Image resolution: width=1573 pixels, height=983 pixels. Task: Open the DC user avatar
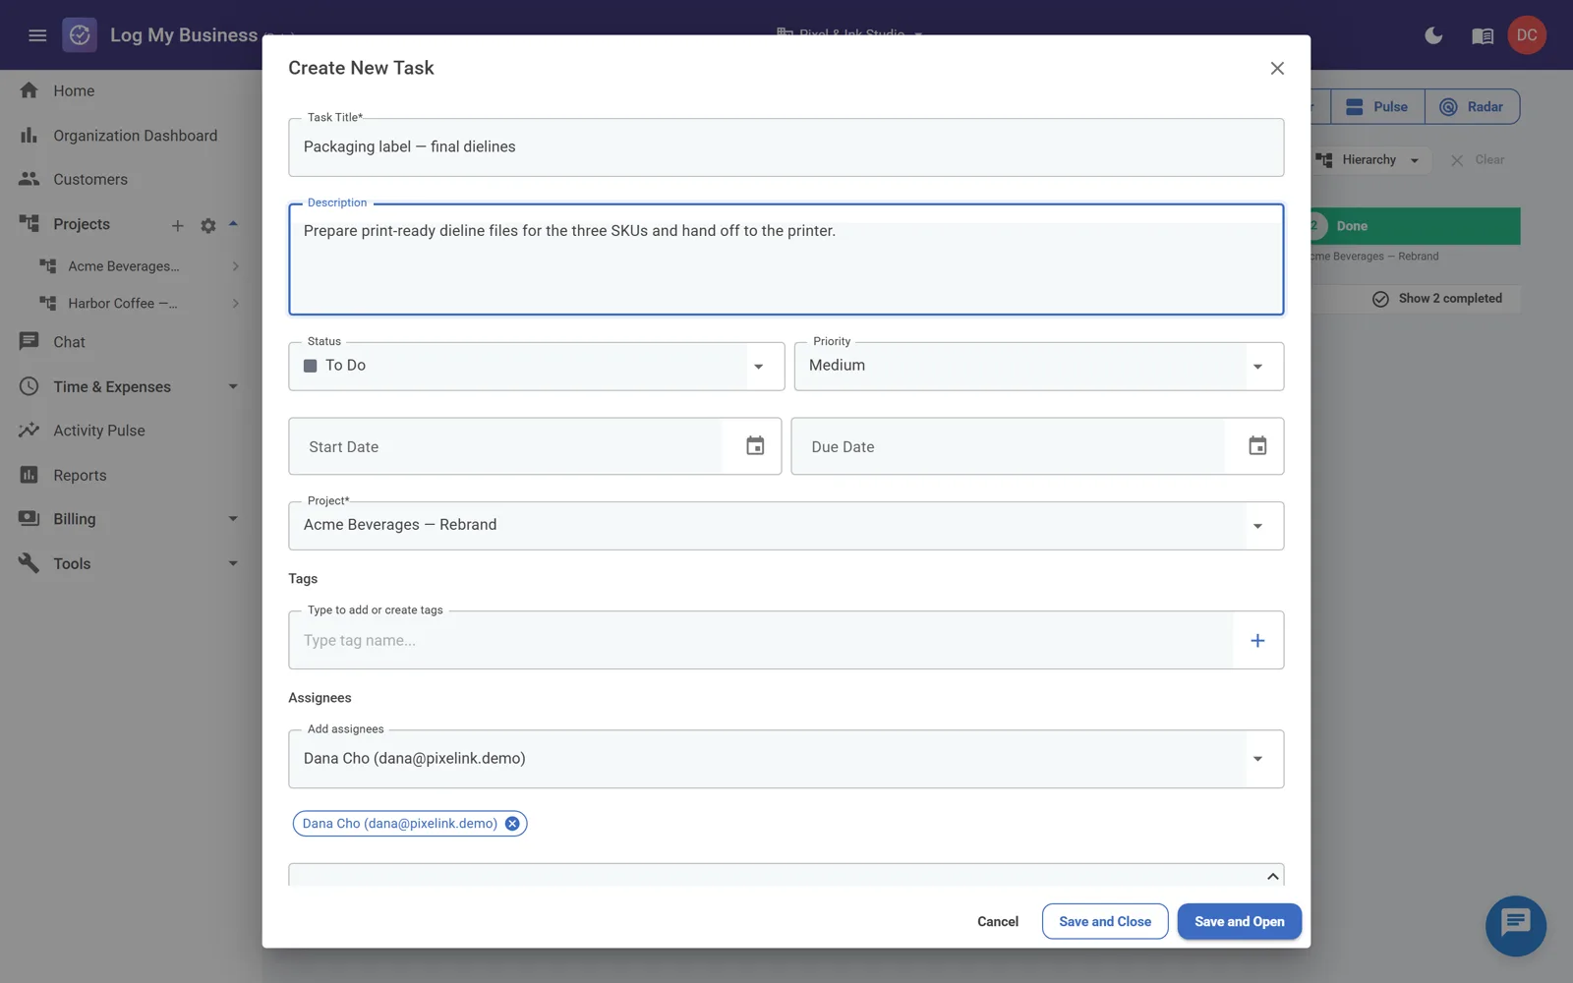click(1527, 35)
